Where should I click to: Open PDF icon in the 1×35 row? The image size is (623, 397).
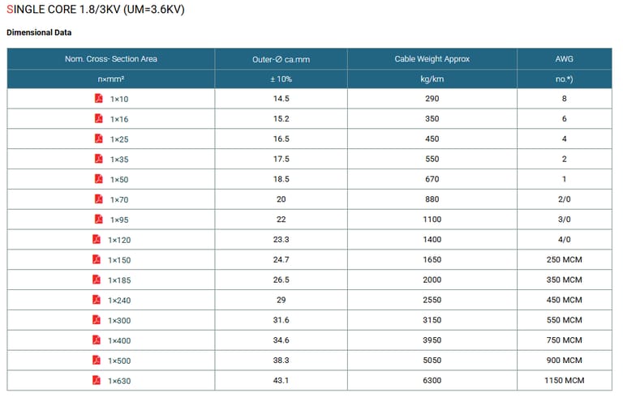(98, 159)
